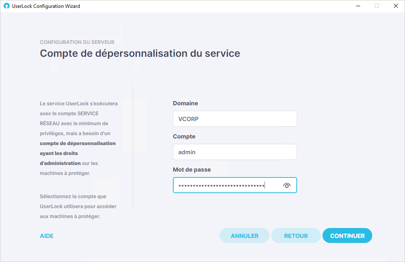Click the bold 'compte de dépersonnalisation' text

[x=78, y=143]
